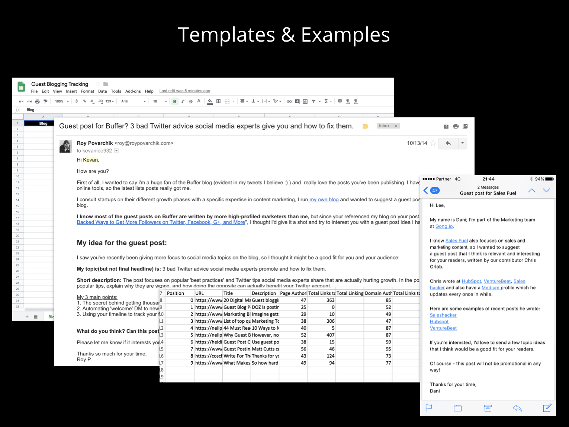Open the font size 10 dropdown
The height and width of the screenshot is (427, 569).
pyautogui.click(x=160, y=101)
